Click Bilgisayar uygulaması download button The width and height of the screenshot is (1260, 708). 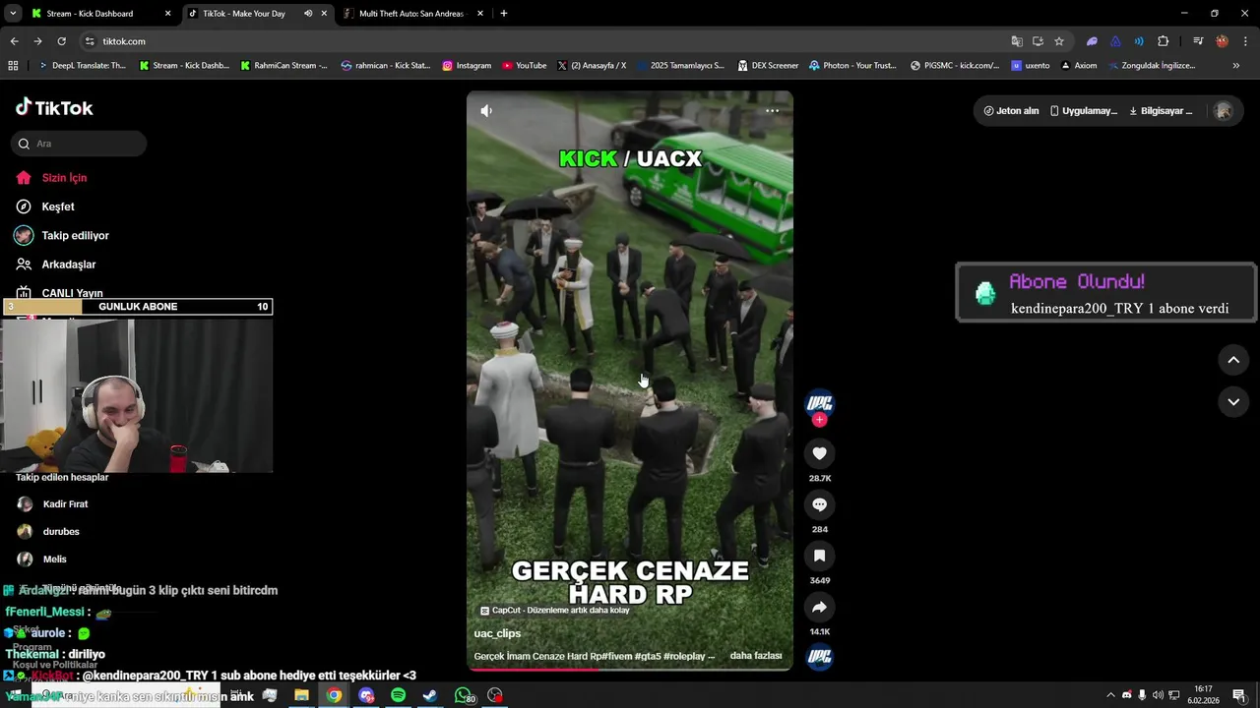click(1161, 111)
